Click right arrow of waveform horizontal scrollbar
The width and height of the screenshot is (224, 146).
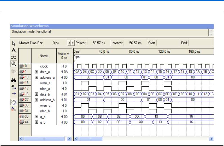pyautogui.click(x=211, y=139)
